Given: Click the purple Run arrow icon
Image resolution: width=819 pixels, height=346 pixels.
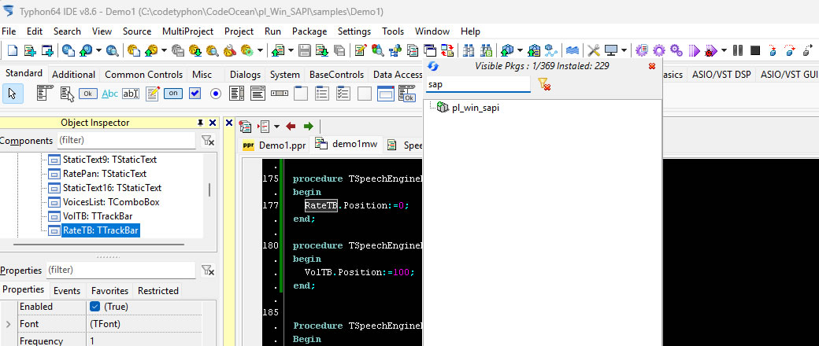Looking at the screenshot, I should pos(694,50).
